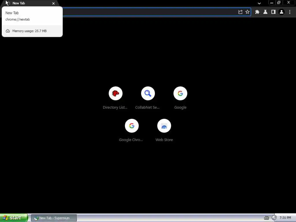Restore down the browser window
The height and width of the screenshot is (222, 296).
point(279,3)
